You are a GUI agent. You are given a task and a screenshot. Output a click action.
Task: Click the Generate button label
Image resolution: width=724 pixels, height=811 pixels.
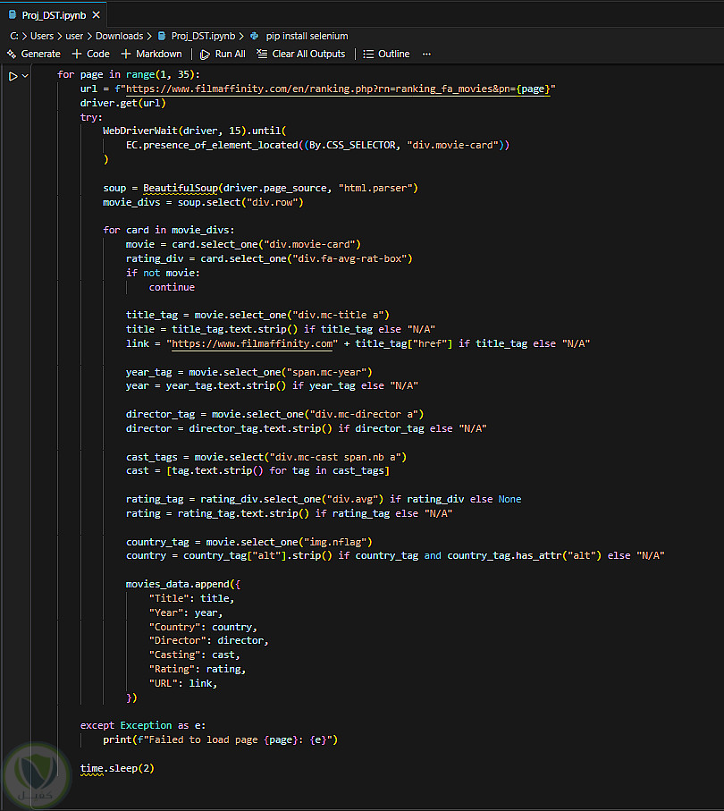point(41,54)
